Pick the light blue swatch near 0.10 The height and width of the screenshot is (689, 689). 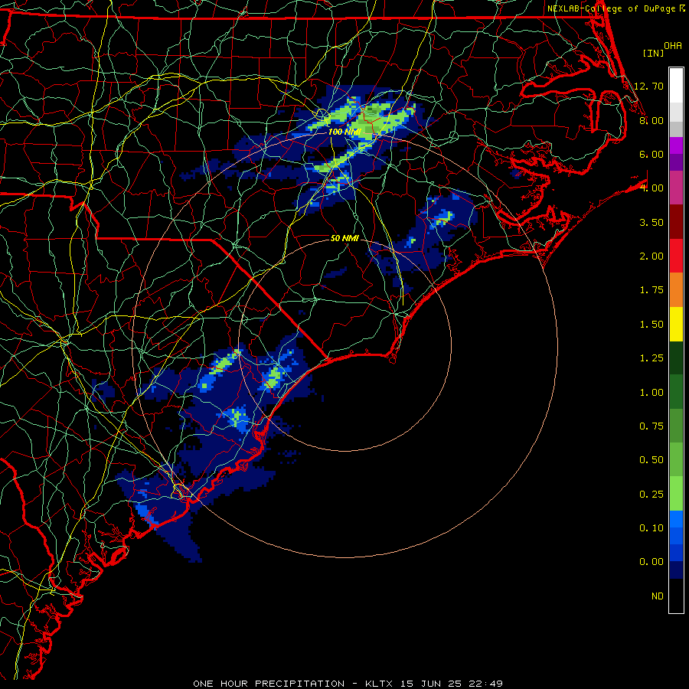point(676,520)
